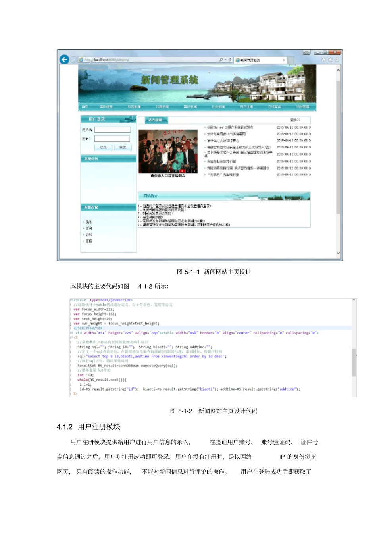Screen dimensions: 377x534
Task: Open the 新浪 friendly link
Action: click(88, 228)
